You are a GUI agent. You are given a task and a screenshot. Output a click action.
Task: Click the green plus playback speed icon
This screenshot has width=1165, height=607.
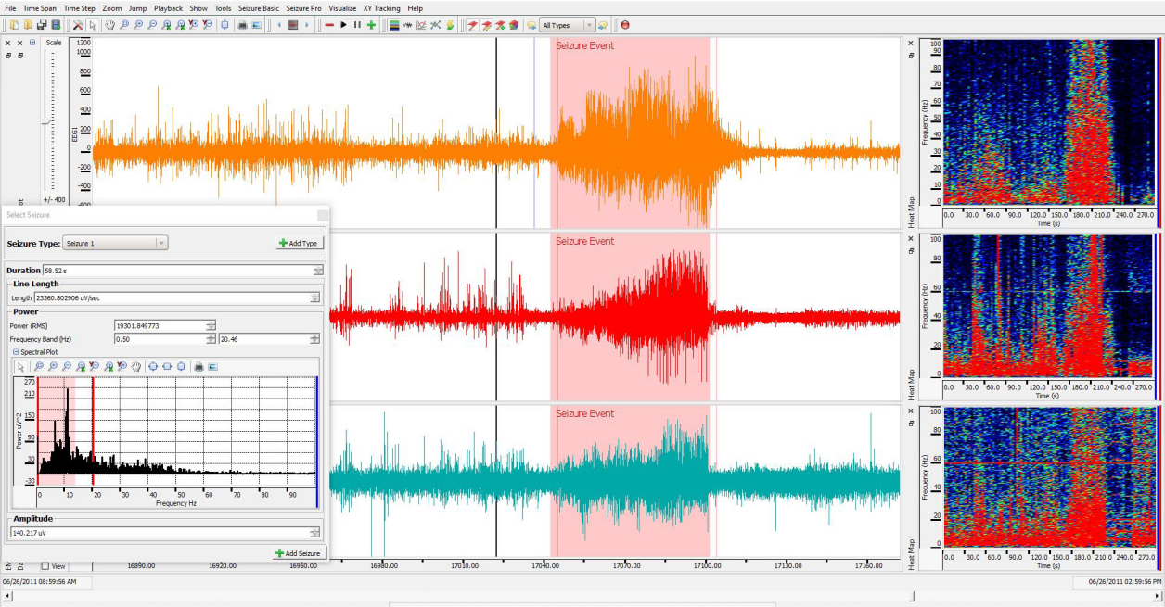(371, 25)
